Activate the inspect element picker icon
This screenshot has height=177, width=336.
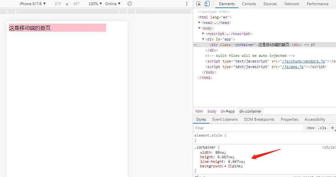tap(198, 4)
